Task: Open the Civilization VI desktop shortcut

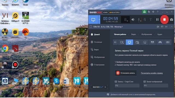Action: [x=5, y=18]
